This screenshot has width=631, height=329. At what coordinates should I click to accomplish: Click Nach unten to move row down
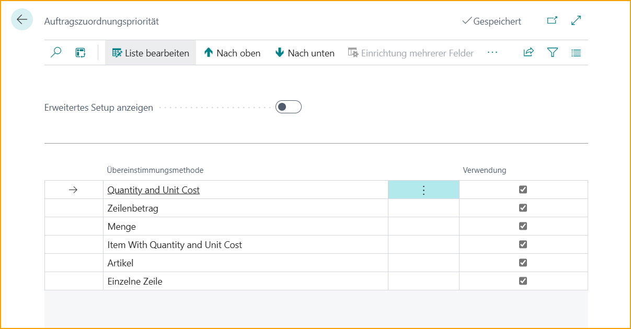[x=305, y=53]
